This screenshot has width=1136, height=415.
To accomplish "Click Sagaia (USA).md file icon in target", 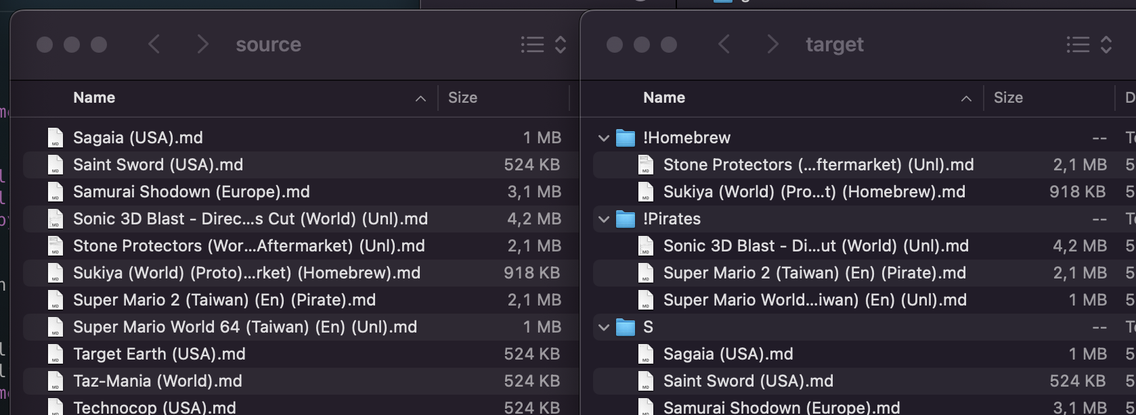I will (646, 354).
